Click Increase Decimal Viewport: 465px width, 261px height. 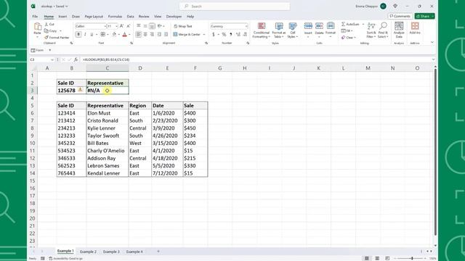pyautogui.click(x=238, y=35)
